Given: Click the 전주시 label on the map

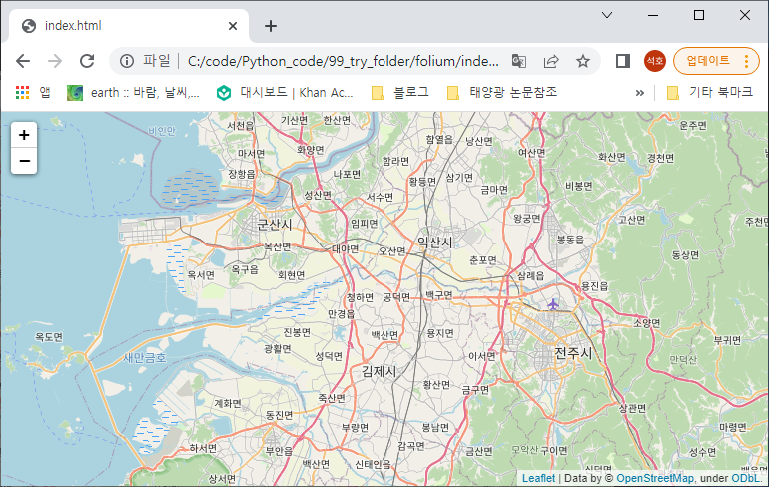Looking at the screenshot, I should coord(573,353).
